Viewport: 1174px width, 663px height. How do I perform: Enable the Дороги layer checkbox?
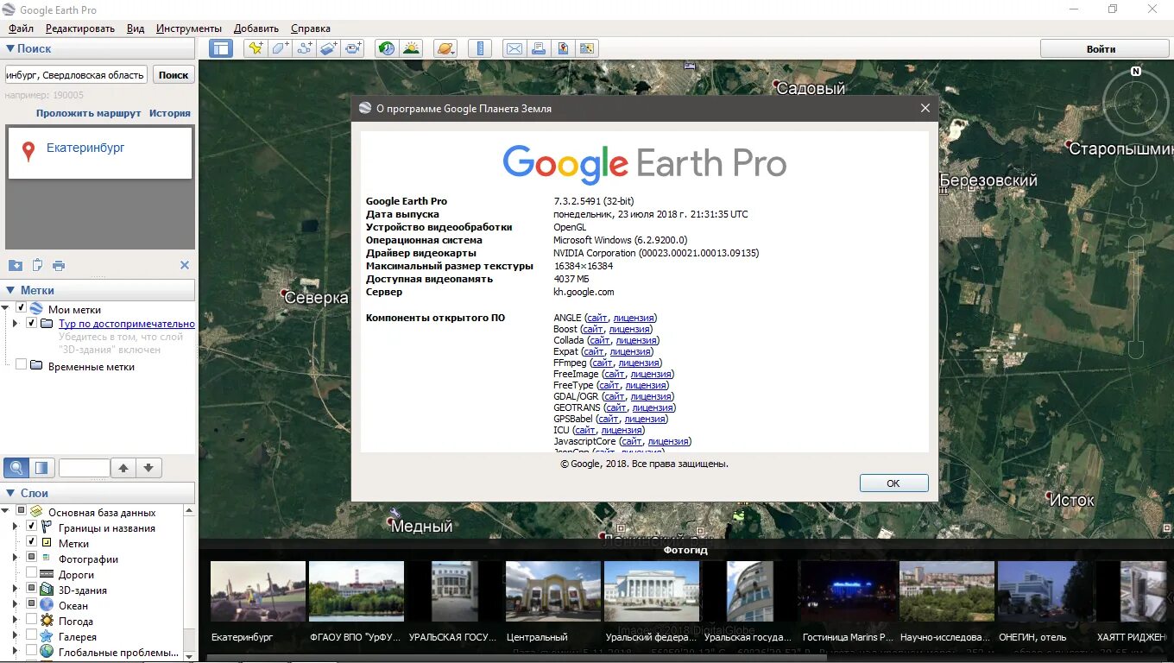click(32, 573)
